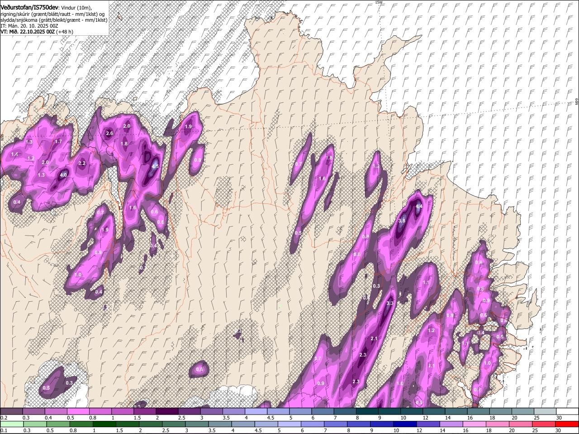This screenshot has width=579, height=434.
Task: Click the '2.2' precipitation value on map
Action: coord(82,164)
